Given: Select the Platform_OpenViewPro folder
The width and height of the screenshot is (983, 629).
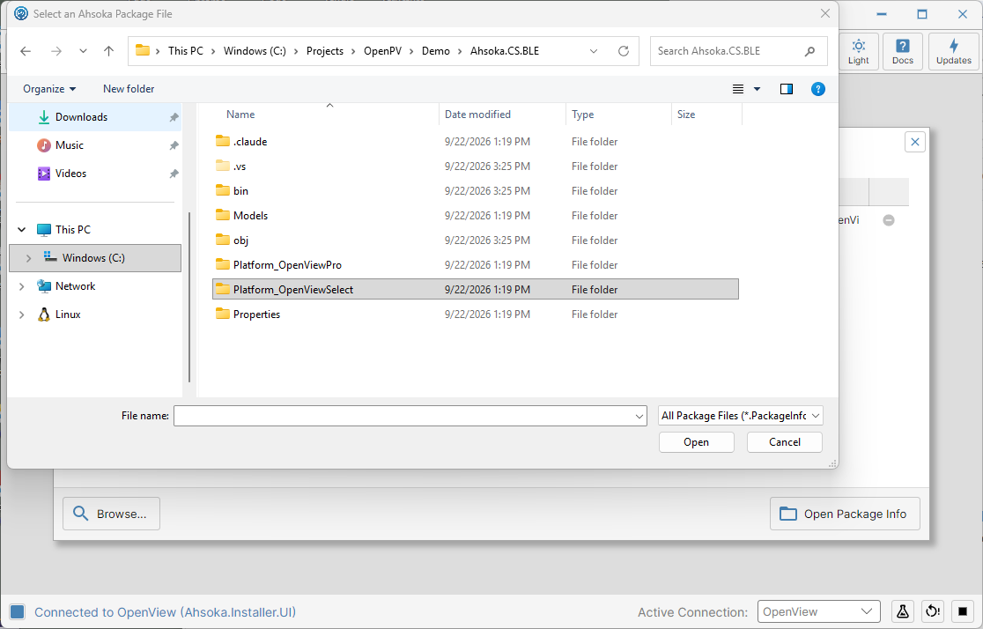Looking at the screenshot, I should tap(475, 264).
